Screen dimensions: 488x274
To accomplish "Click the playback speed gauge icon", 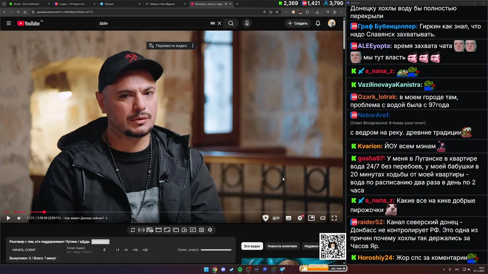I will tap(185, 230).
